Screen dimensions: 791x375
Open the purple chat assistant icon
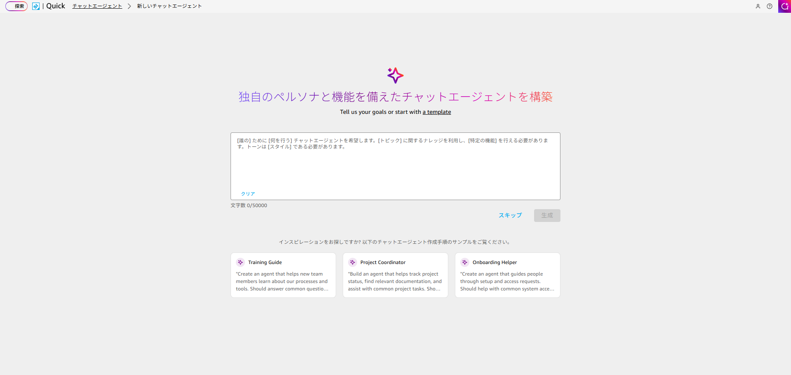(784, 6)
